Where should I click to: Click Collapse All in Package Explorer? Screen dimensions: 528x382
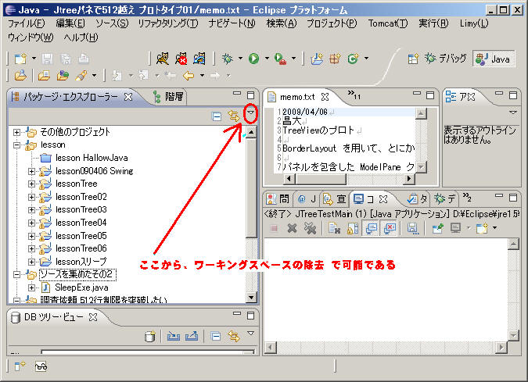point(217,116)
